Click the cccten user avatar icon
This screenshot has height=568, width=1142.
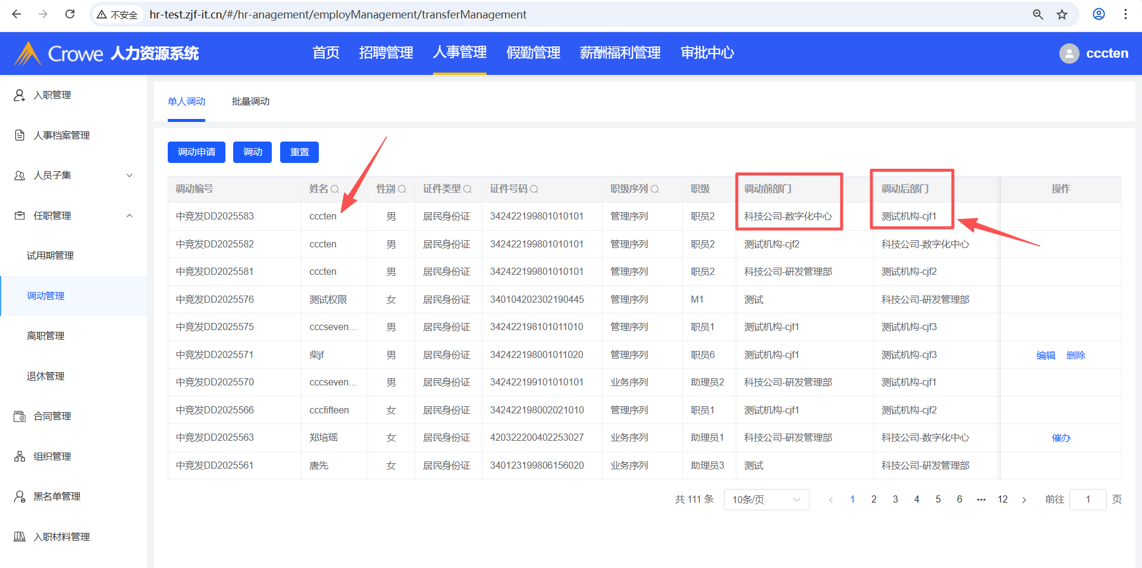(x=1069, y=54)
